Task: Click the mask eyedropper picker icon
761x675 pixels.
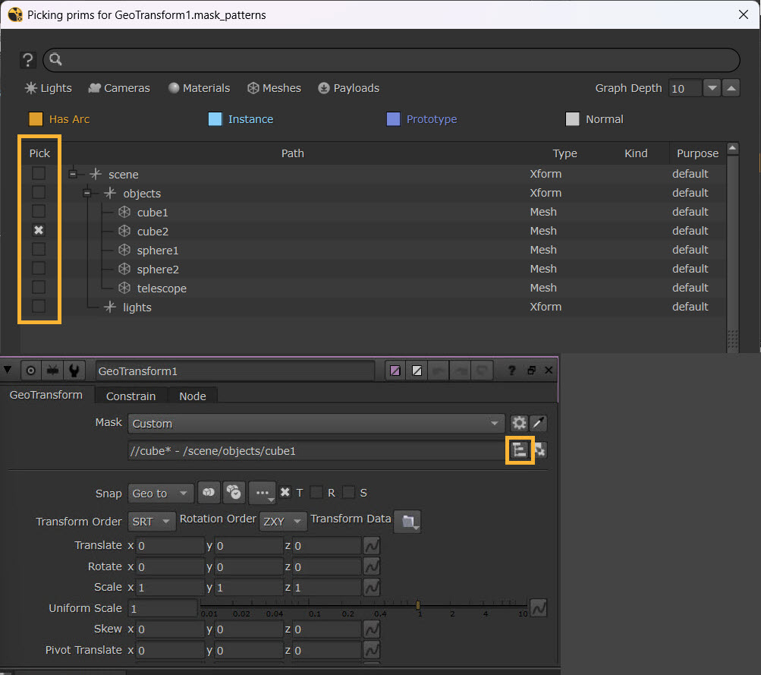Action: click(538, 424)
